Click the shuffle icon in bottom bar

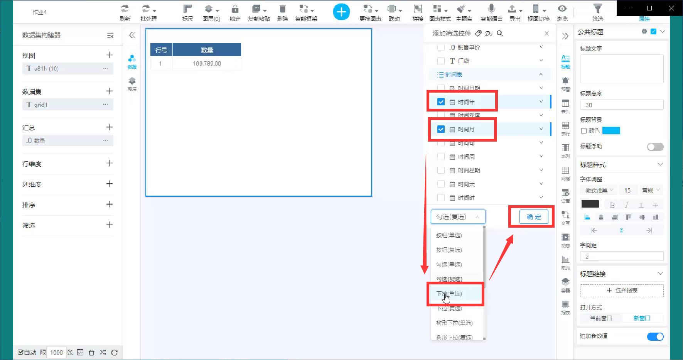pos(103,352)
